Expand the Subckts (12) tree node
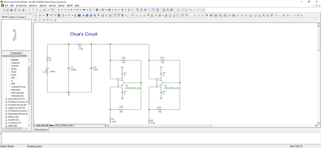 coord(6,120)
